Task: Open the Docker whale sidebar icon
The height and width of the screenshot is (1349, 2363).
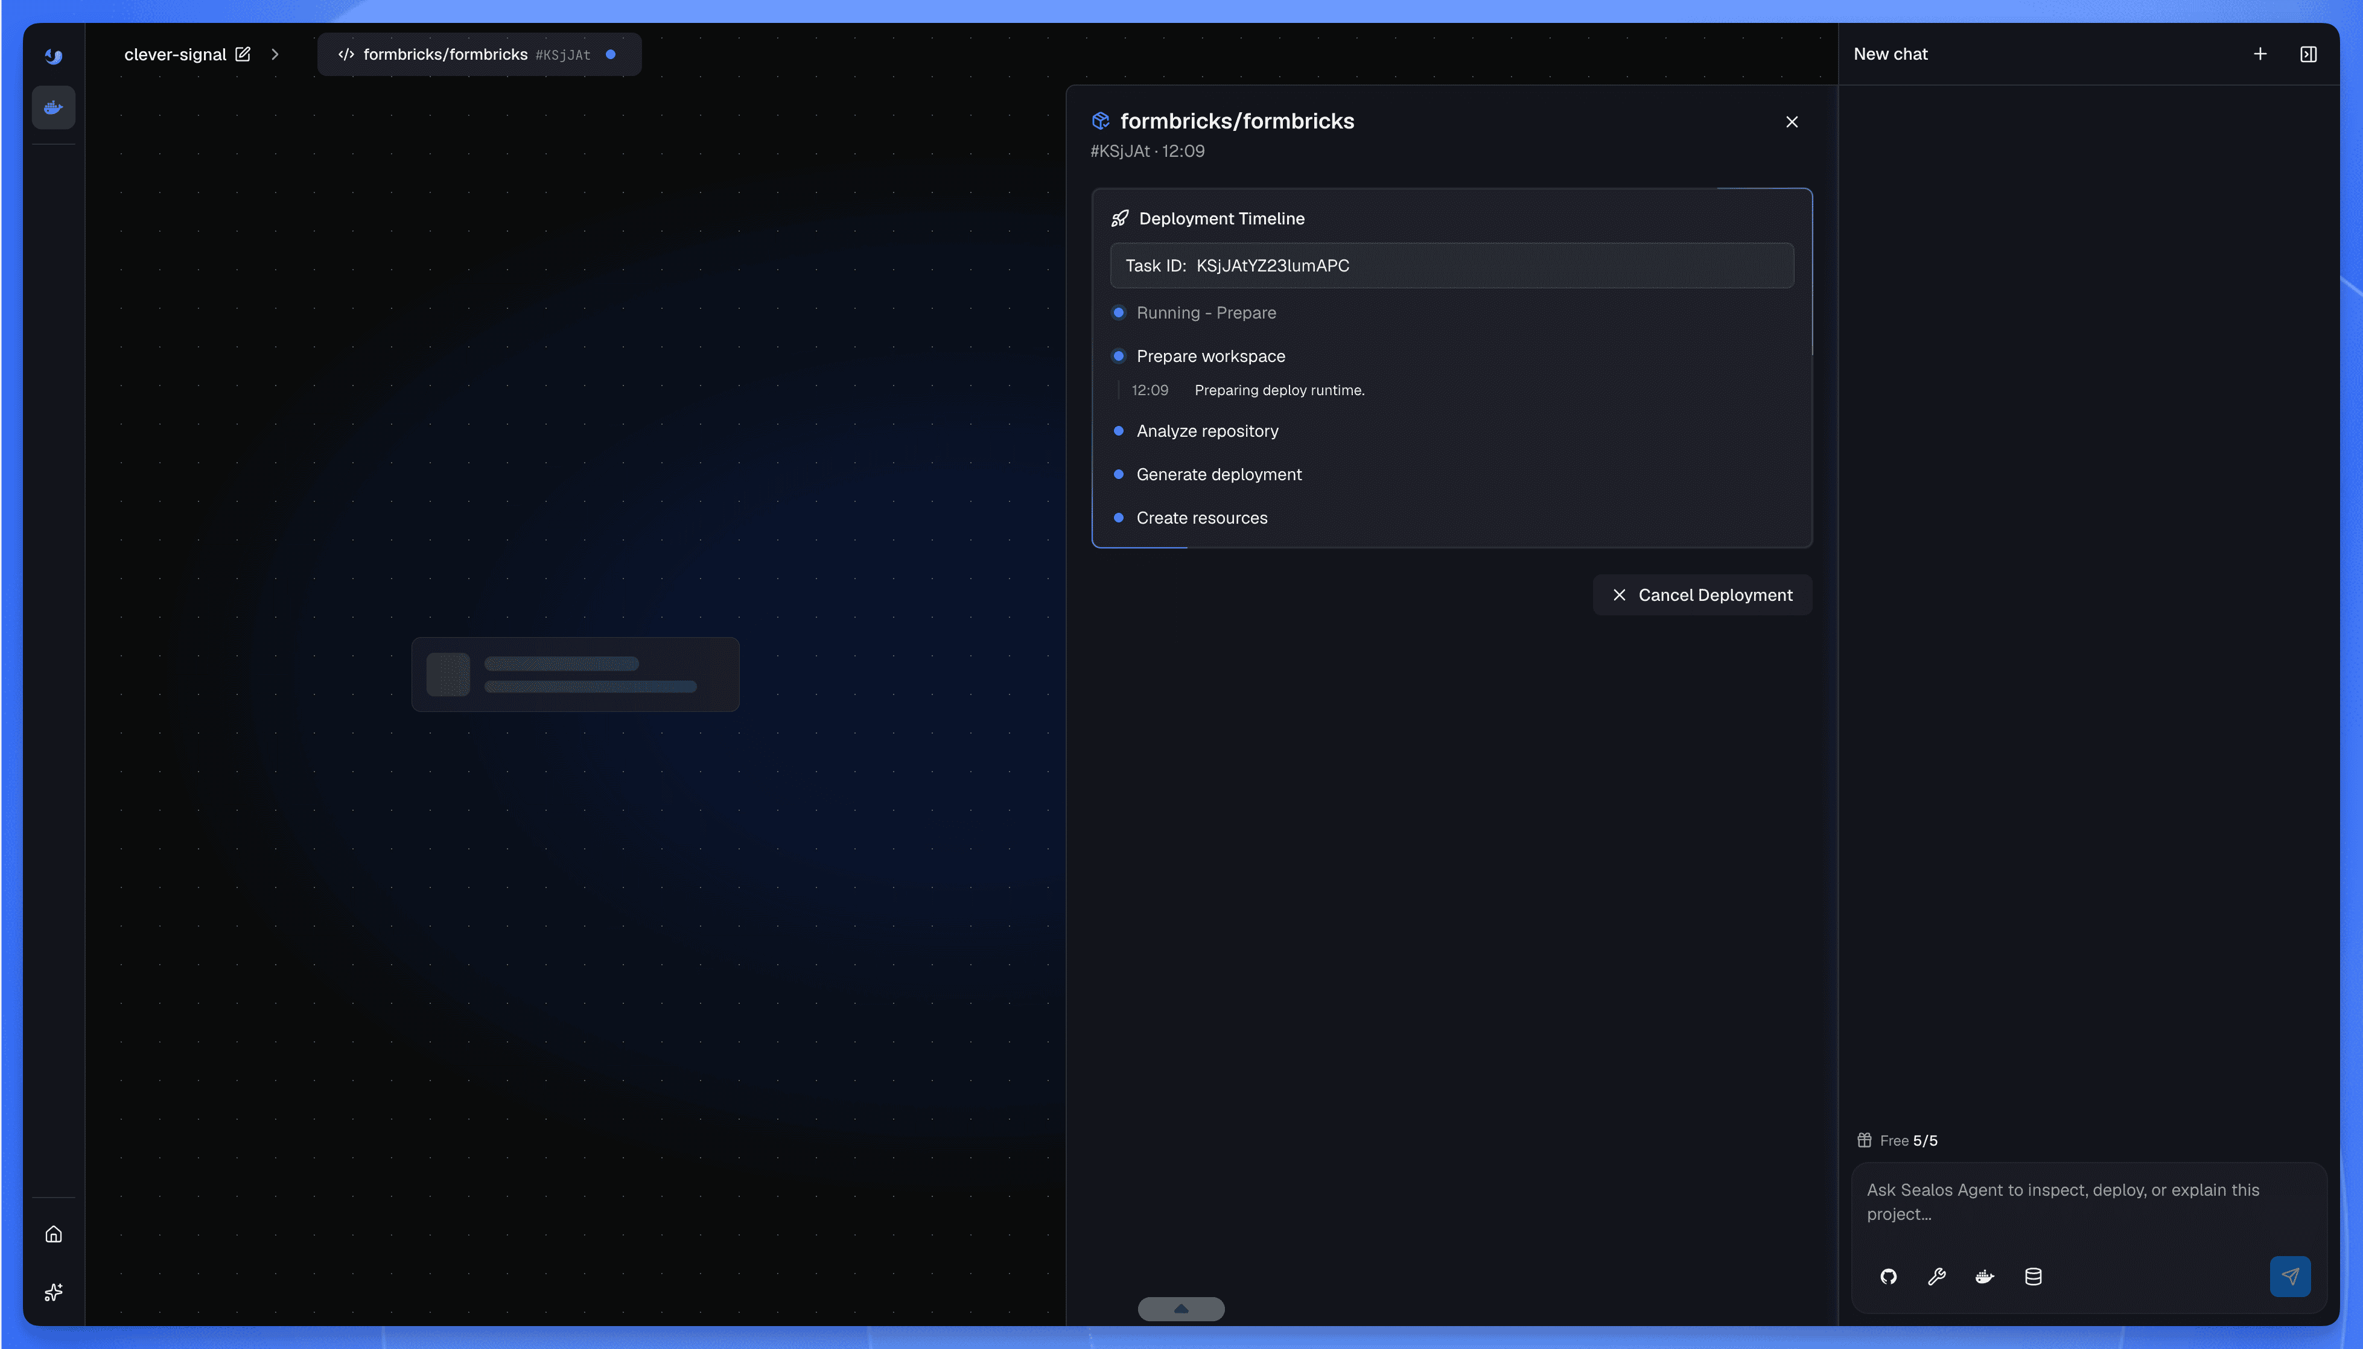Action: (x=54, y=107)
